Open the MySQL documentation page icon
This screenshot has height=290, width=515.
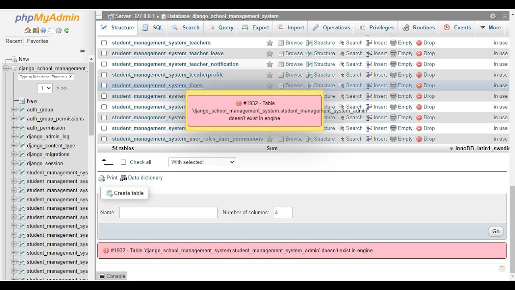[x=51, y=30]
